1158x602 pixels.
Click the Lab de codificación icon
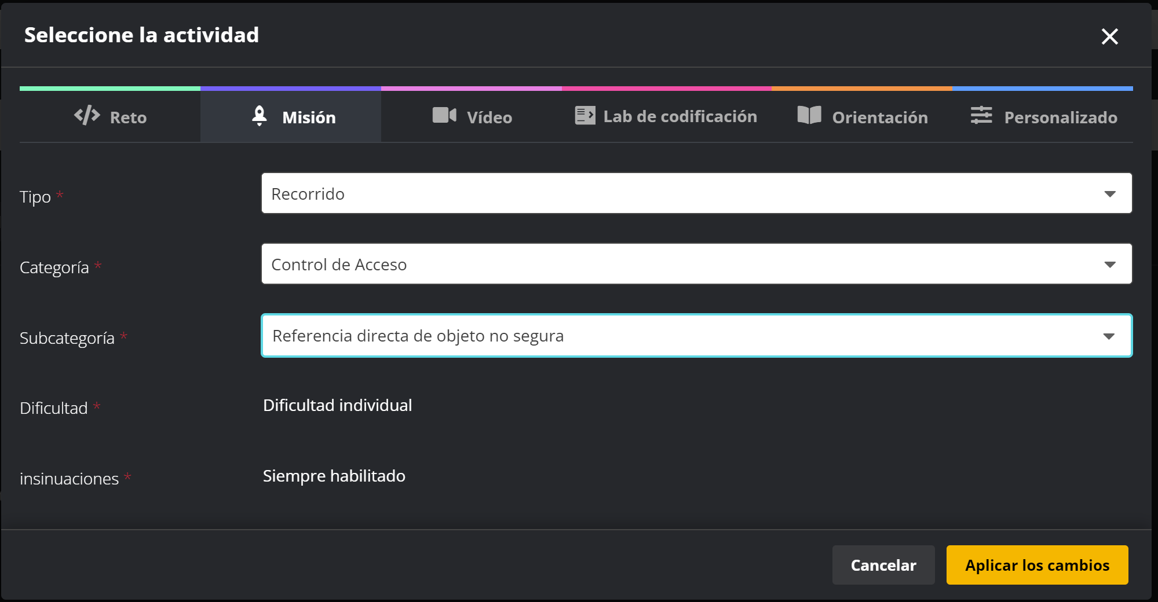(585, 115)
